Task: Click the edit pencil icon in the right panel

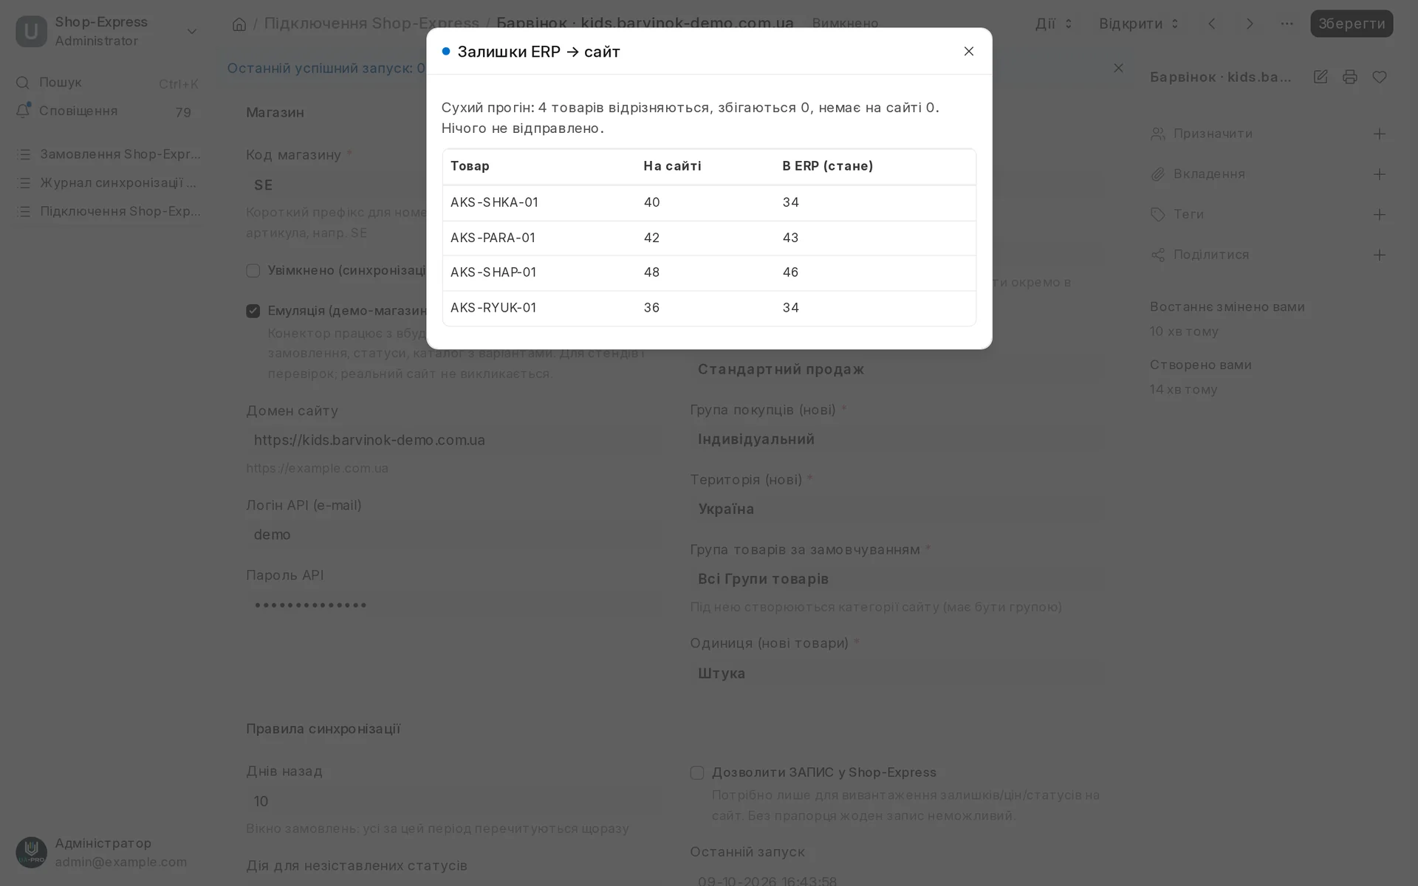Action: pyautogui.click(x=1321, y=77)
